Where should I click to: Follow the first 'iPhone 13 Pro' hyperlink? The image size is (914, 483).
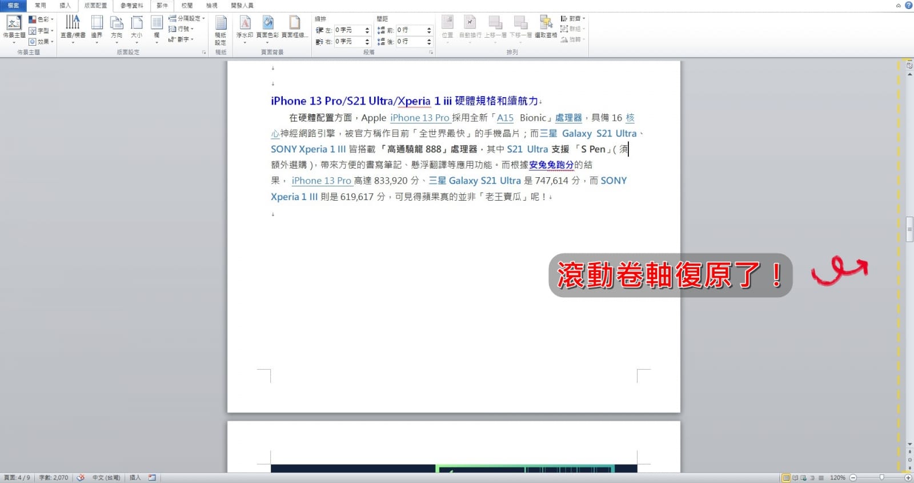[x=420, y=118]
